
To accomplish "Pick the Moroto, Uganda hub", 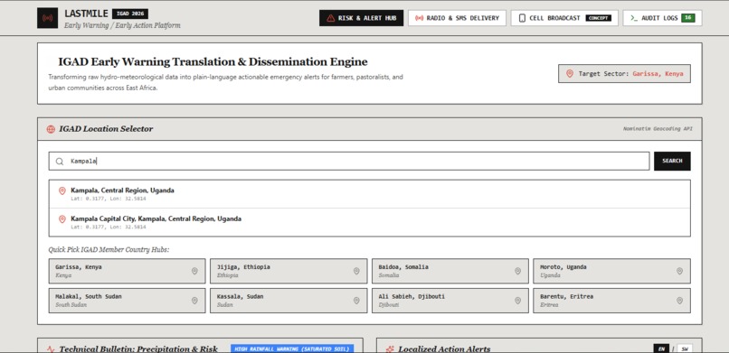I will tap(611, 271).
